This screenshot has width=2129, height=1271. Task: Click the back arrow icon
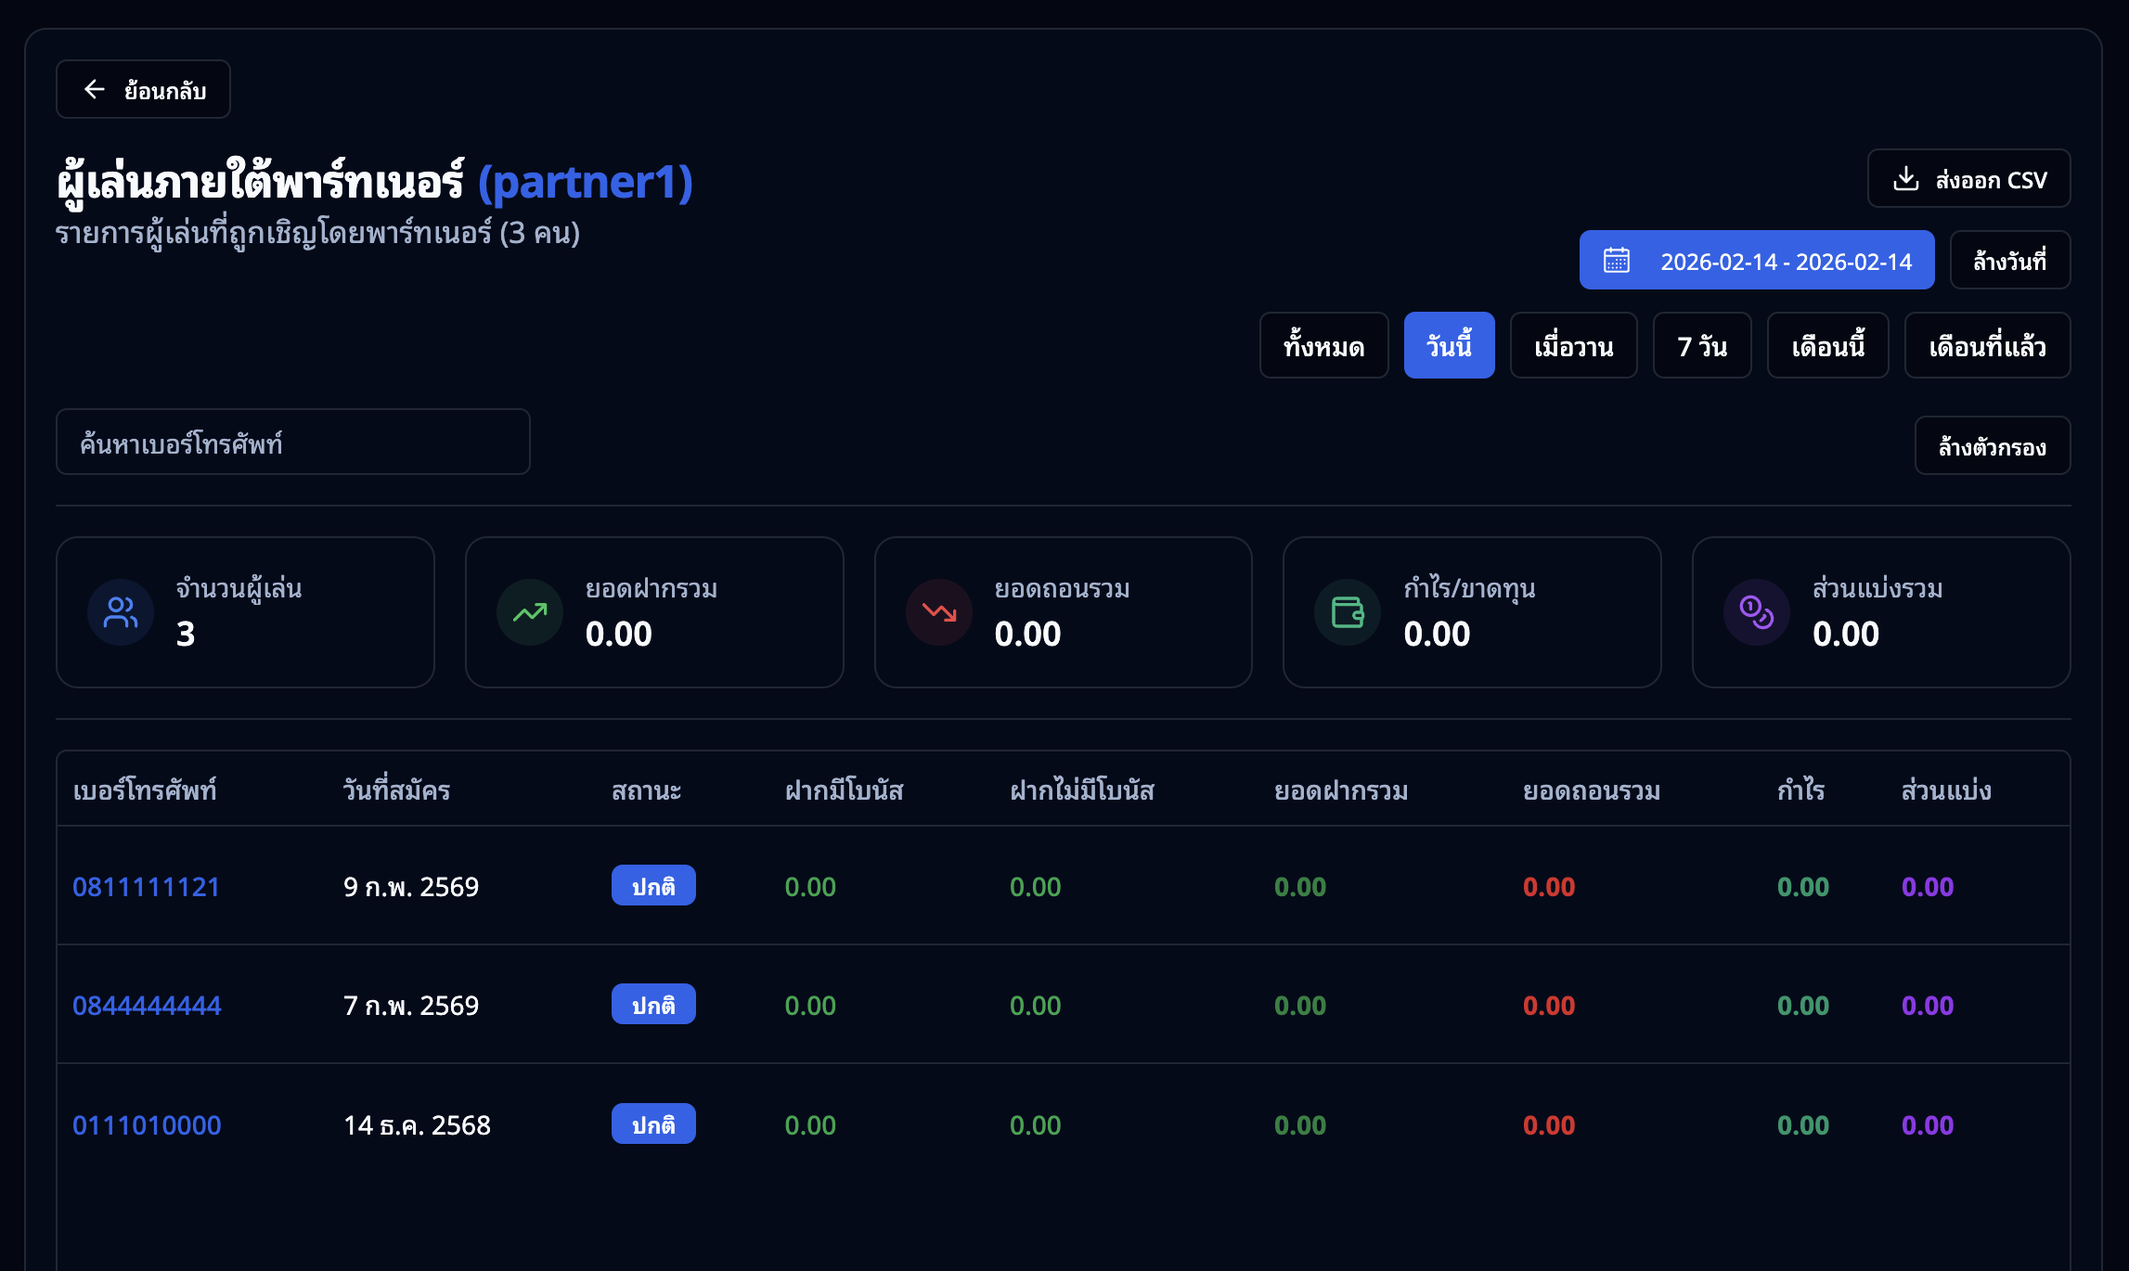[x=95, y=89]
